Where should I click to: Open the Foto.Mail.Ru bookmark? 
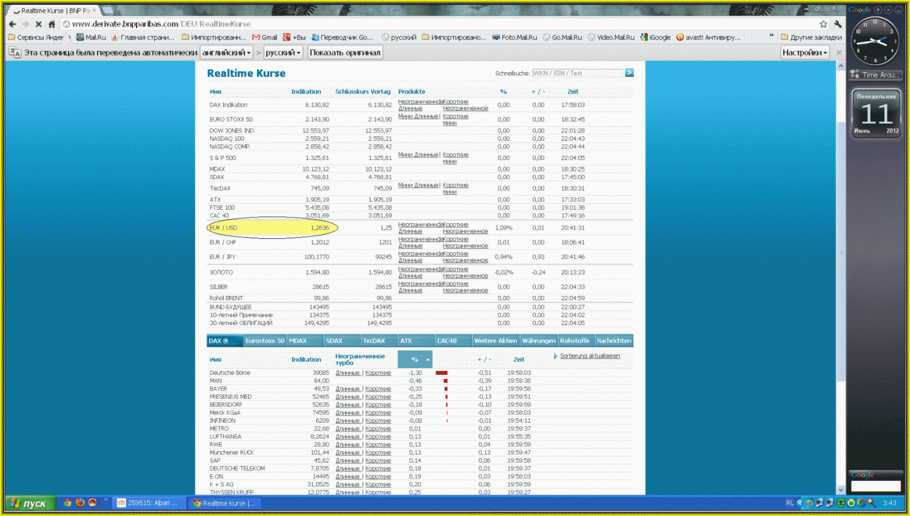514,38
